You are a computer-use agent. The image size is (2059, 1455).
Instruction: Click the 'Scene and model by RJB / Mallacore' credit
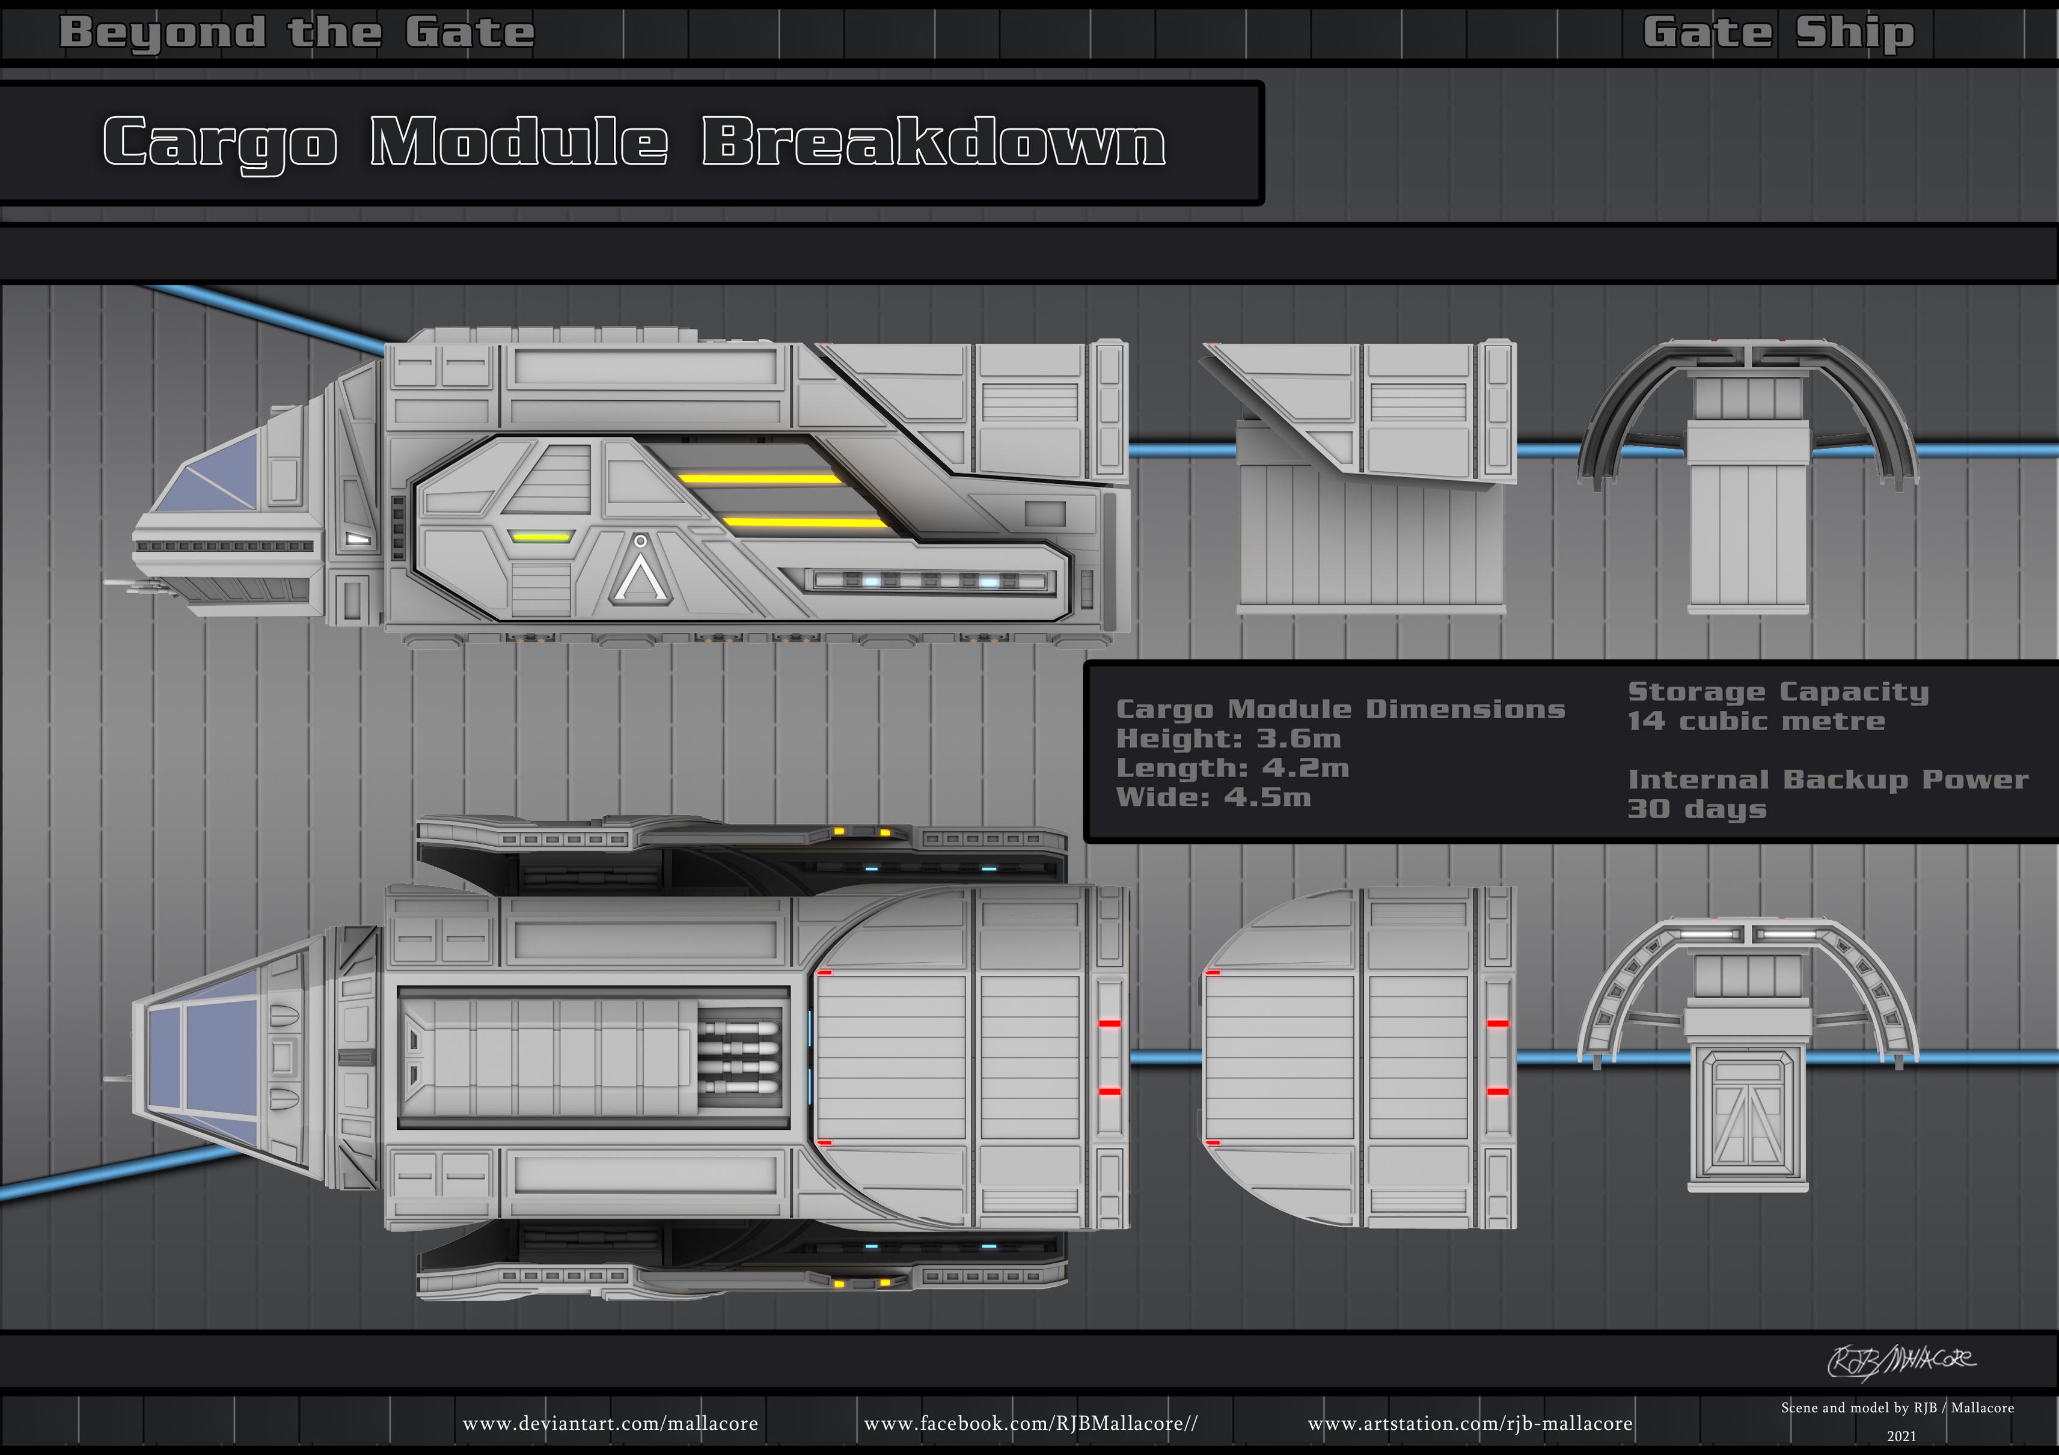(x=1897, y=1408)
